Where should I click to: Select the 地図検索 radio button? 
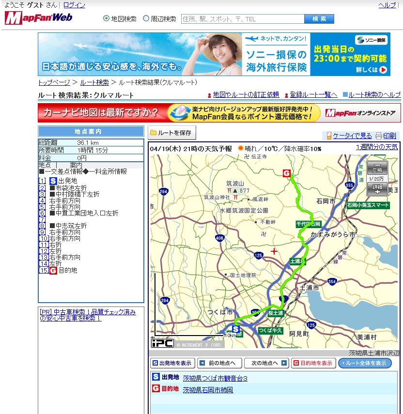(x=107, y=19)
